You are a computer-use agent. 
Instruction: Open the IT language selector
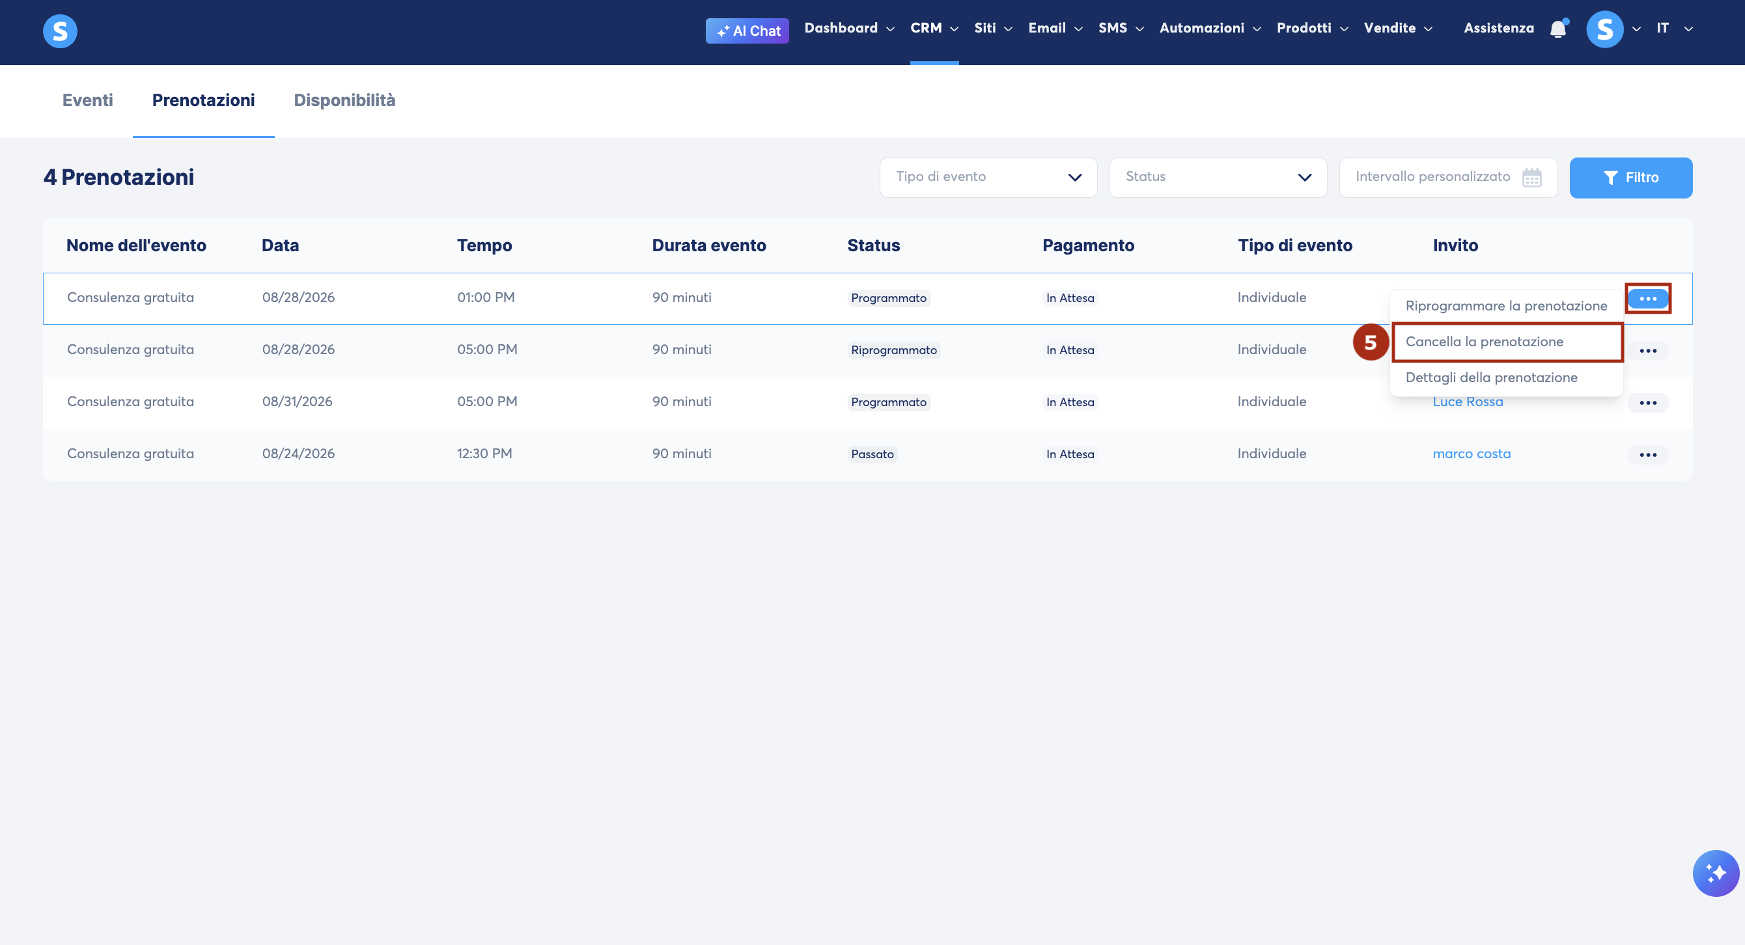tap(1675, 28)
